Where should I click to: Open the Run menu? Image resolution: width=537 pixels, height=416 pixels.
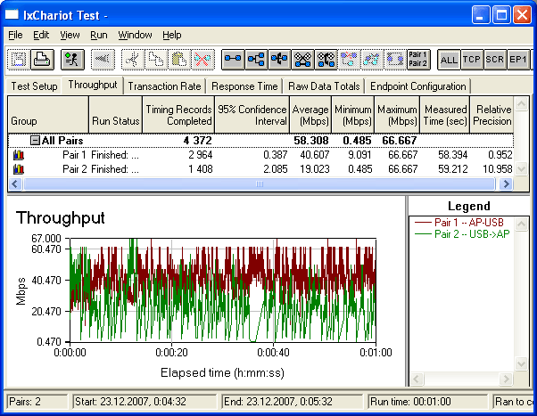click(99, 35)
